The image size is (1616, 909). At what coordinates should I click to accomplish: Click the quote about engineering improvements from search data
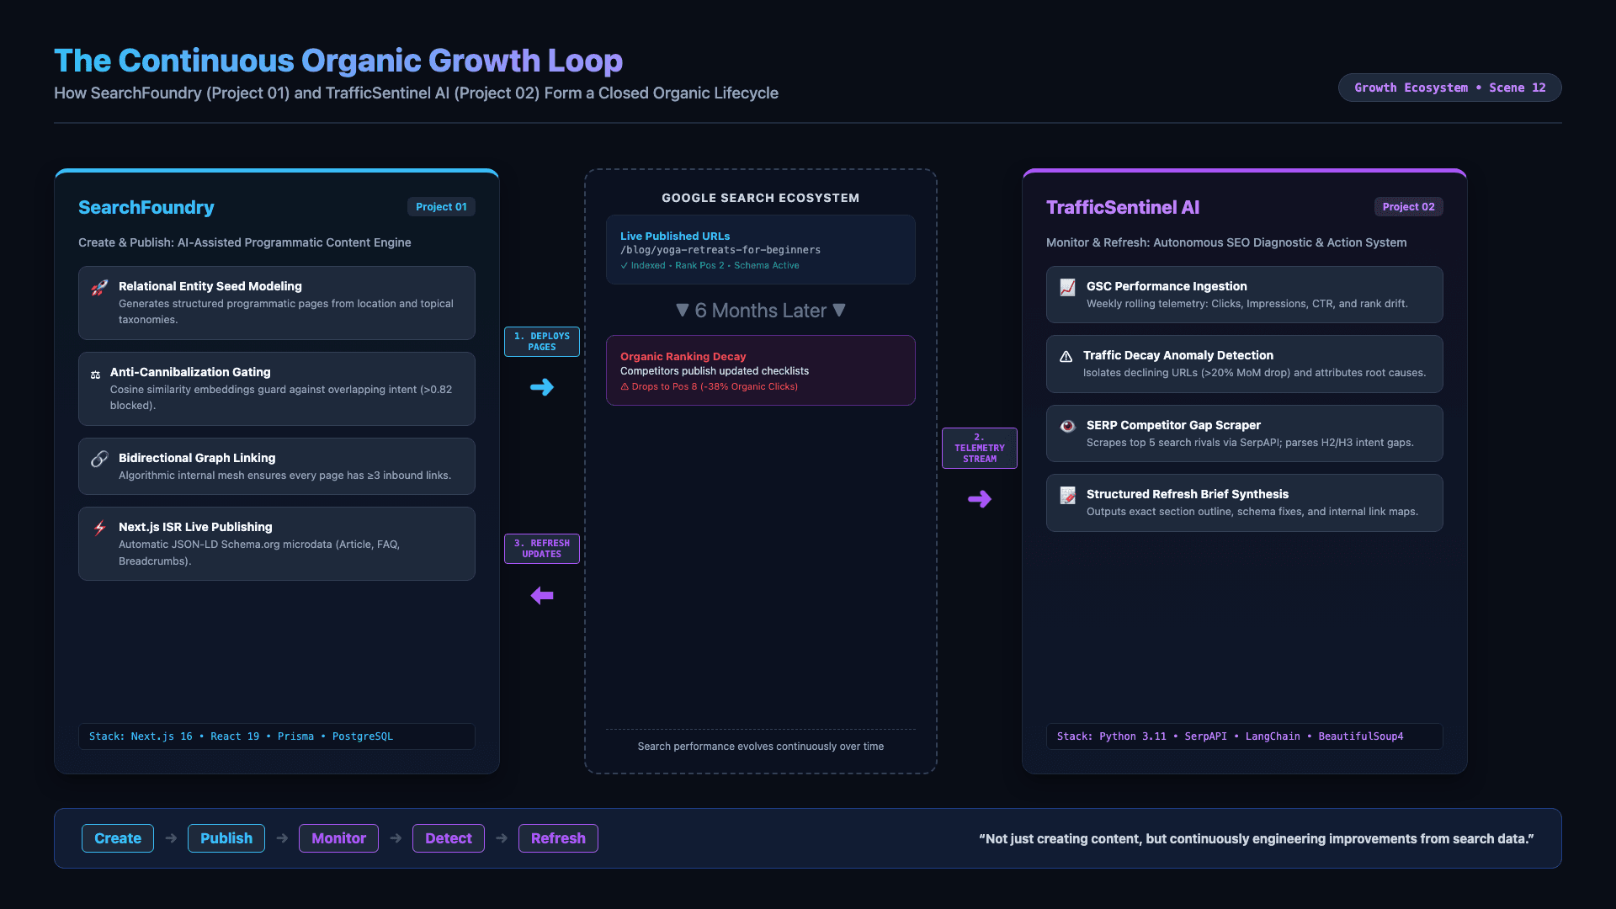[x=1257, y=839]
